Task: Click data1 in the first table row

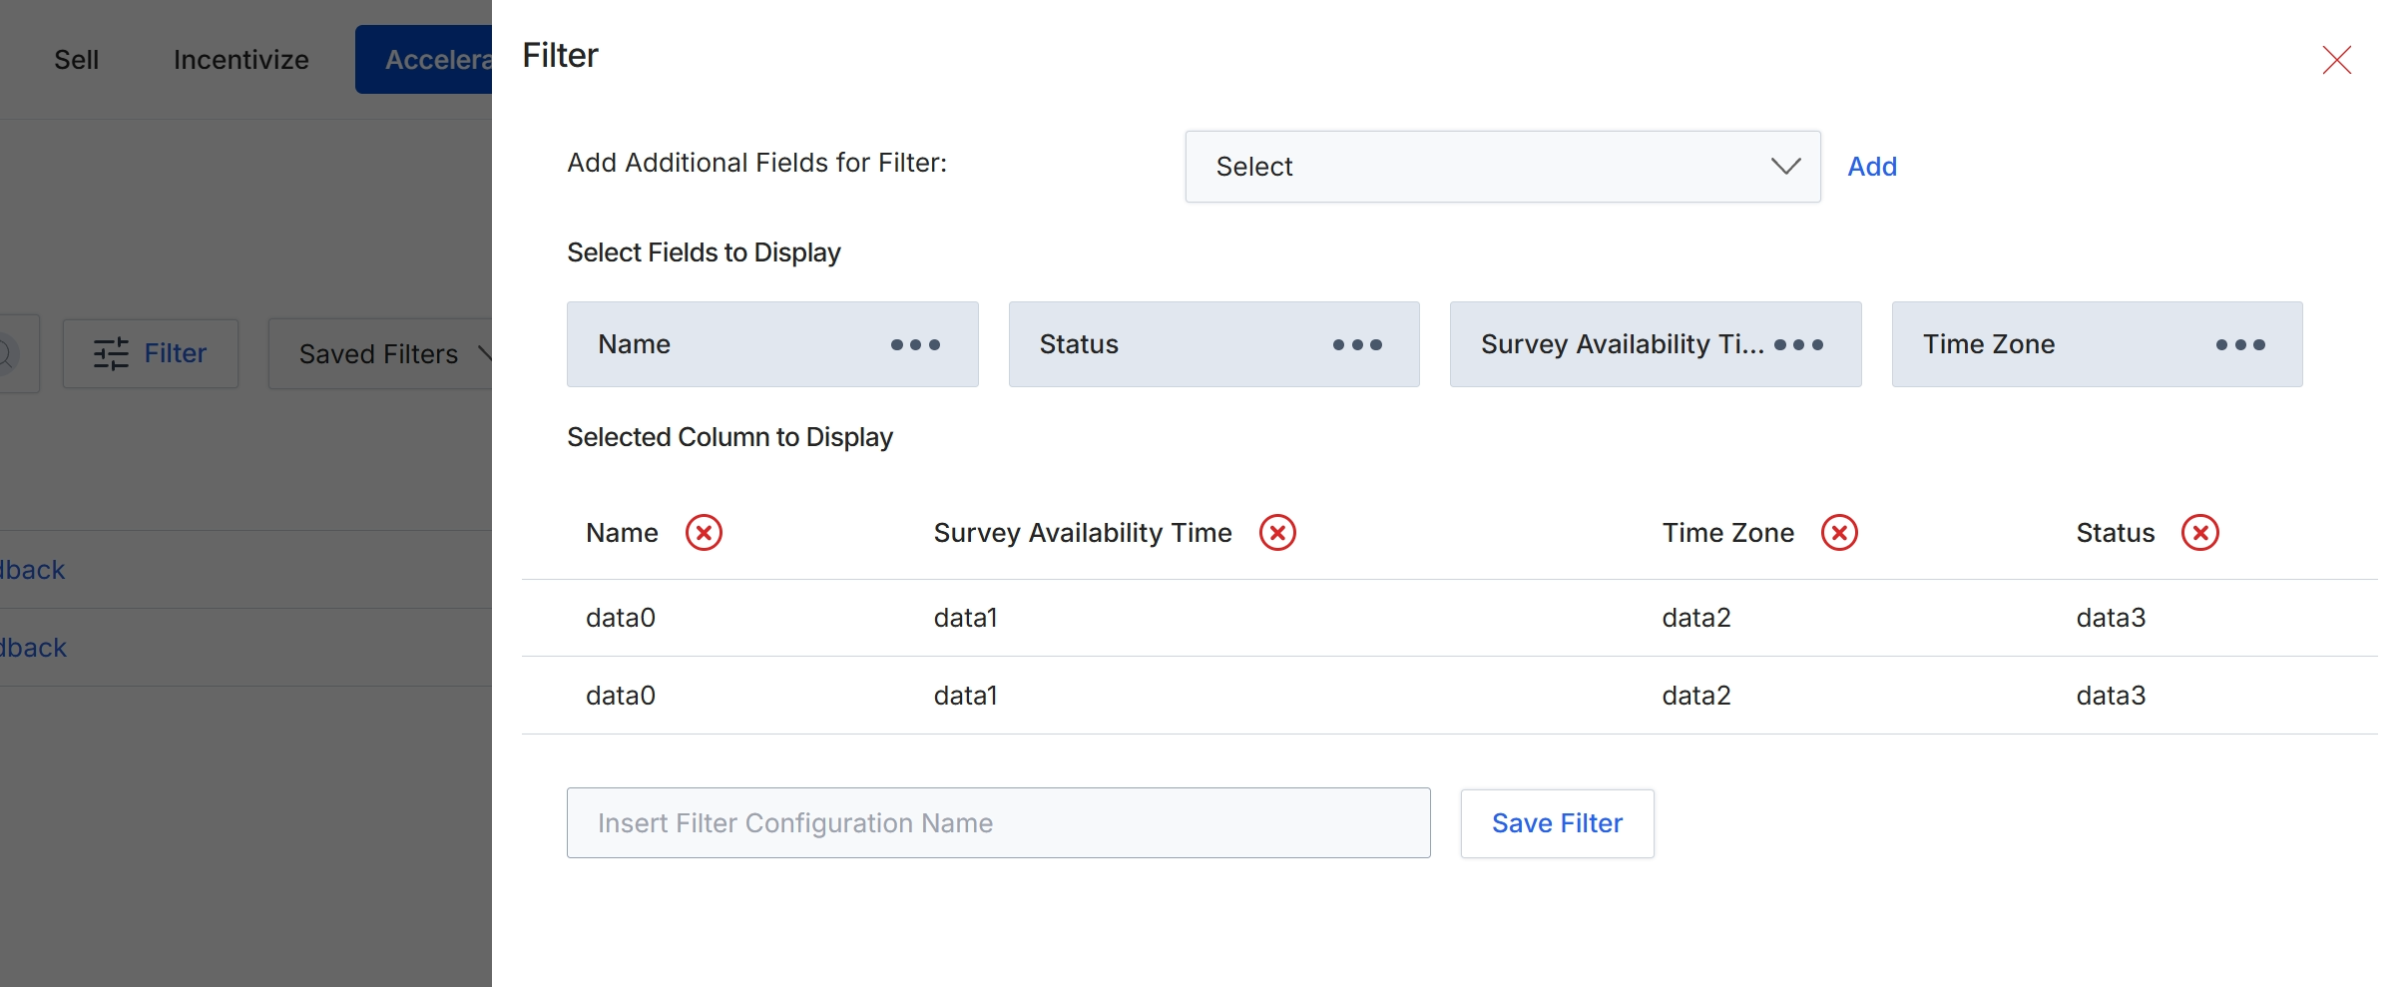Action: 965,618
